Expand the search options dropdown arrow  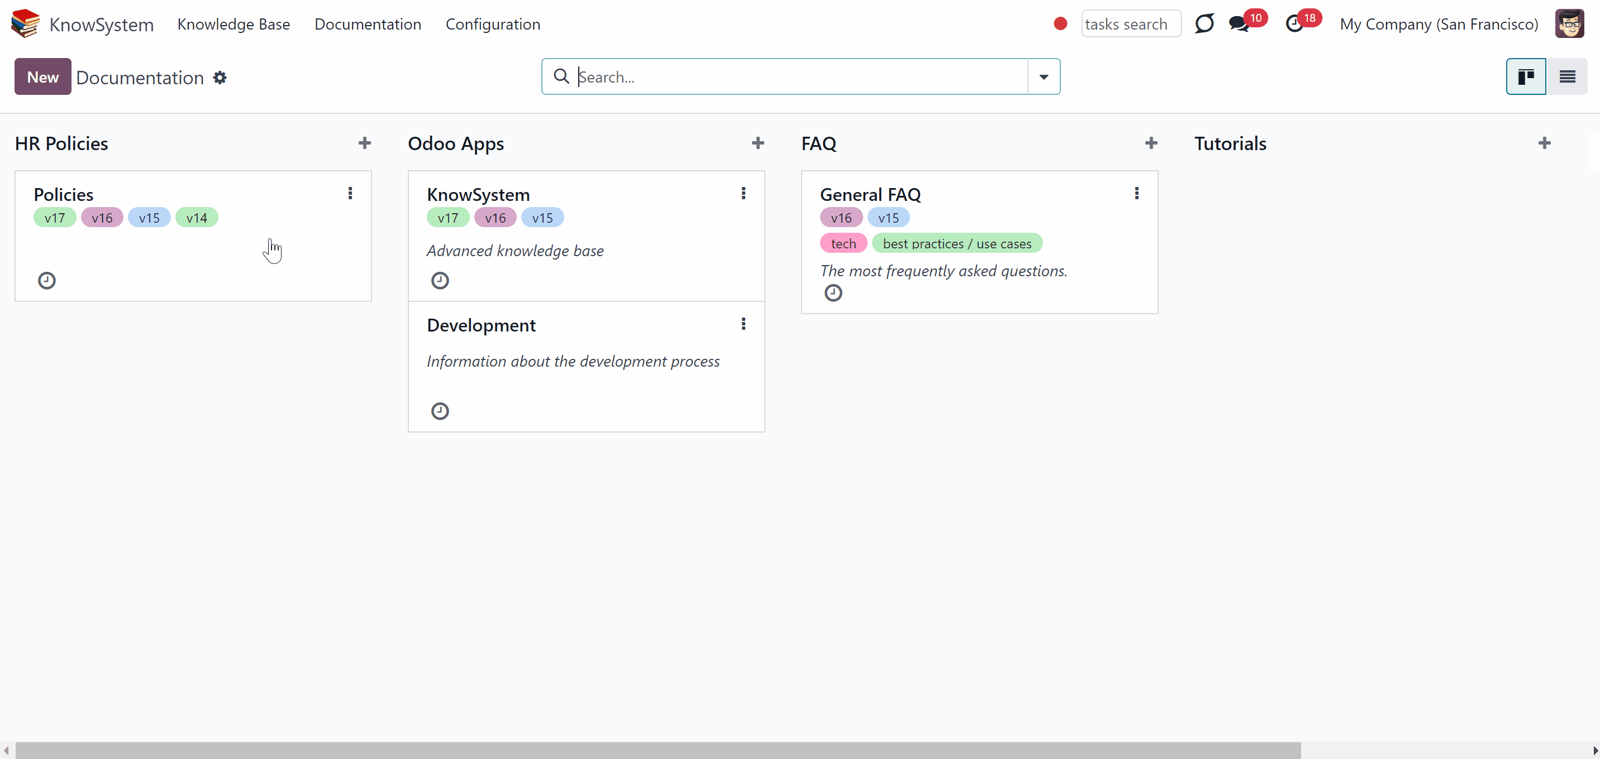(x=1044, y=77)
